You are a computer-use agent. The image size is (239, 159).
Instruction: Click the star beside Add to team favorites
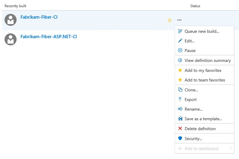(x=180, y=80)
